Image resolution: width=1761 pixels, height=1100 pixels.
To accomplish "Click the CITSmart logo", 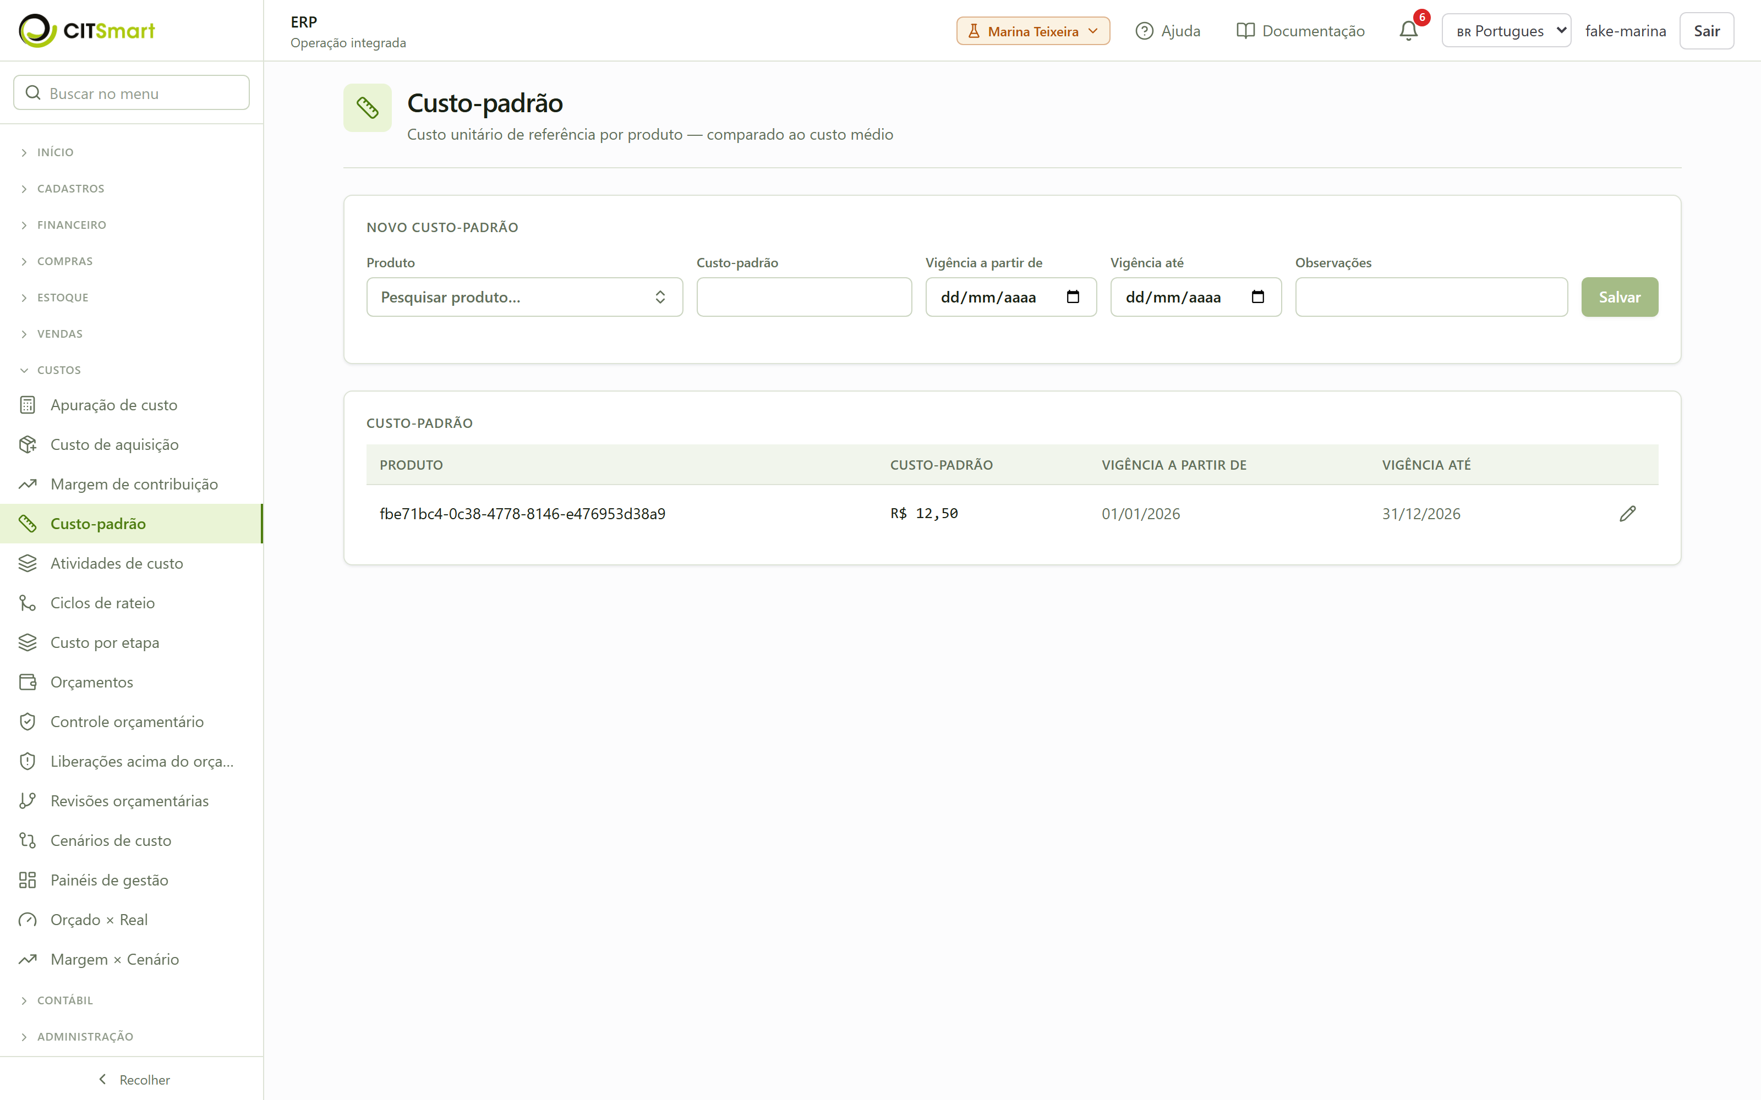I will pyautogui.click(x=86, y=31).
